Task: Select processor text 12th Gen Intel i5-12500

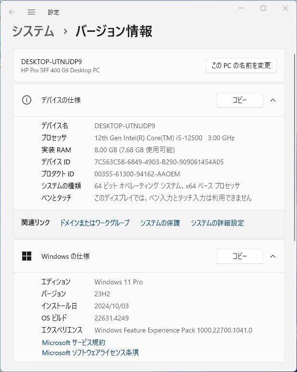Action: pos(164,138)
